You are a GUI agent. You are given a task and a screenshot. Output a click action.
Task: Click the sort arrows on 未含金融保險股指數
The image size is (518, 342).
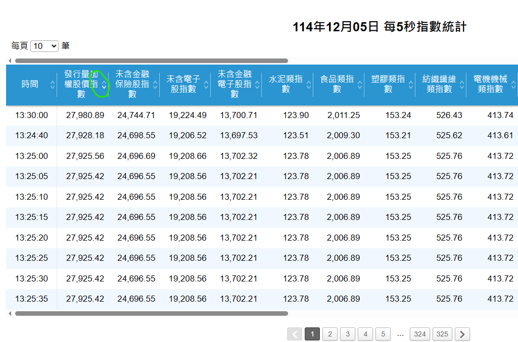[156, 85]
